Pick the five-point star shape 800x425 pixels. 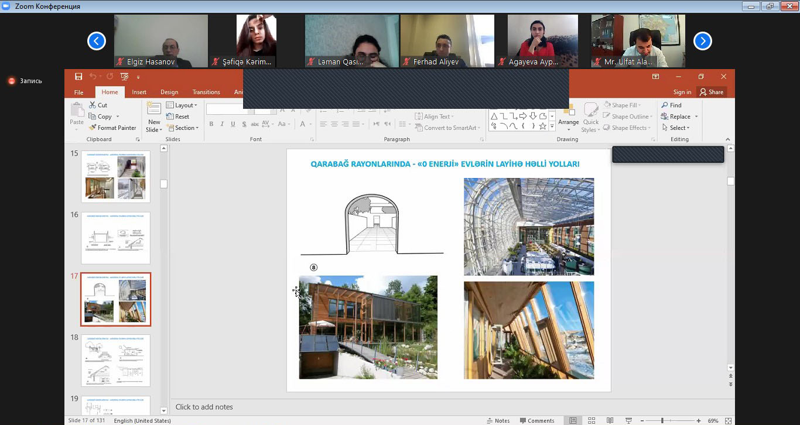click(x=543, y=126)
